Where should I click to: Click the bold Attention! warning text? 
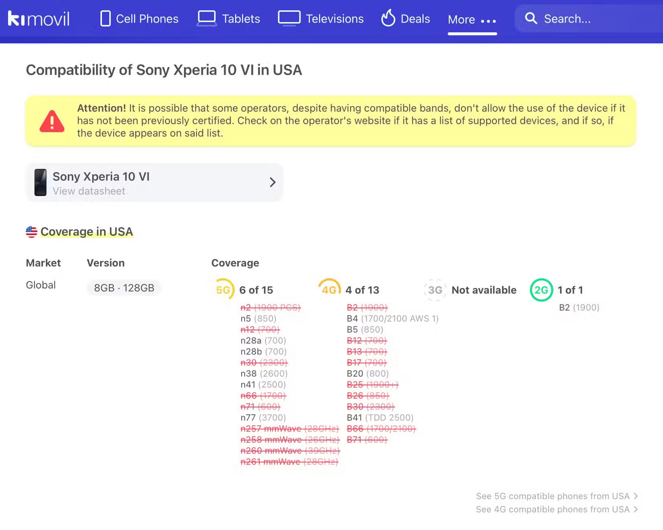[x=101, y=108]
